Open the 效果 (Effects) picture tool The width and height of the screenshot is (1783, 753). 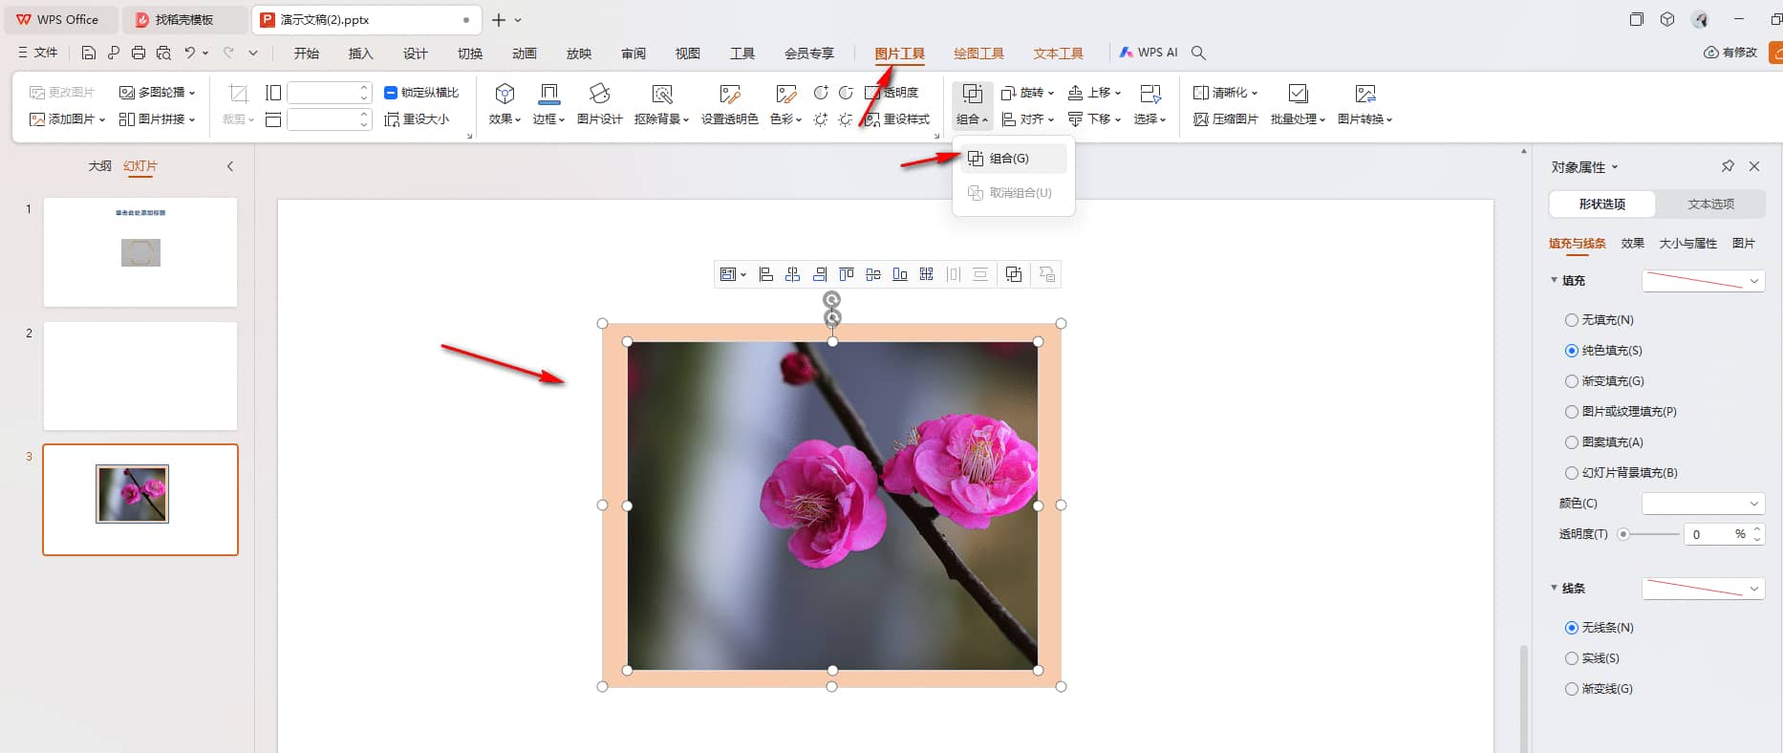click(x=505, y=103)
